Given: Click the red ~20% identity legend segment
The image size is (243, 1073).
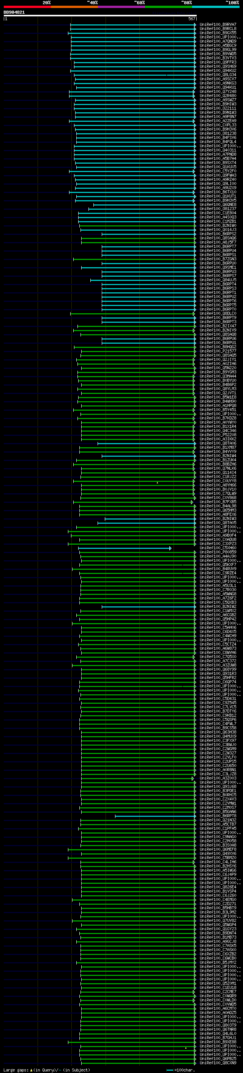Looking at the screenshot, I should pyautogui.click(x=27, y=7).
